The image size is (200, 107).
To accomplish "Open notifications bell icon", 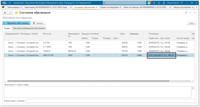I will (x=149, y=3).
